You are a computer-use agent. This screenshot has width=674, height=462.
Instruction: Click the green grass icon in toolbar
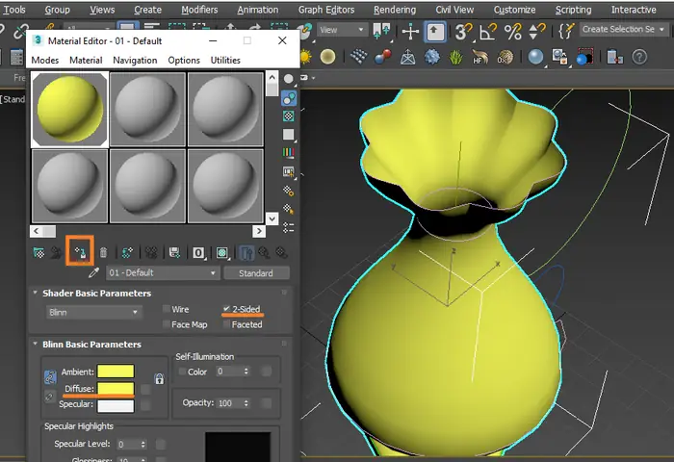pyautogui.click(x=455, y=57)
